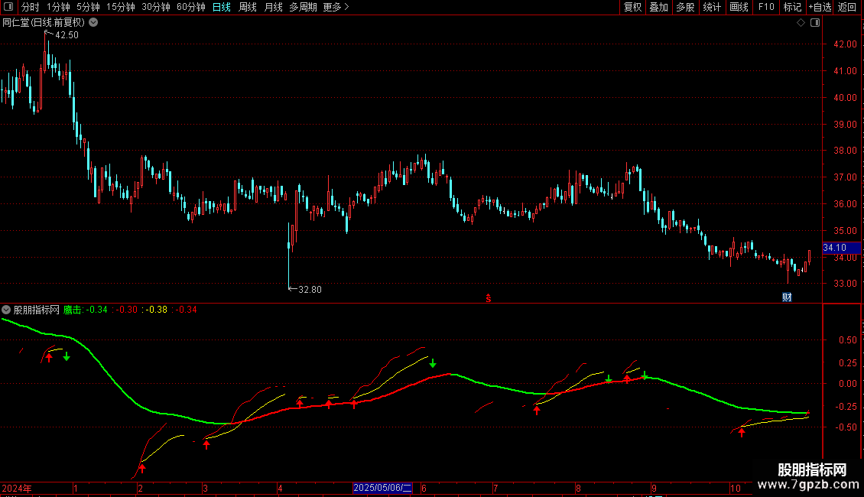Select the 60分钟 period tab
The width and height of the screenshot is (864, 497).
190,7
